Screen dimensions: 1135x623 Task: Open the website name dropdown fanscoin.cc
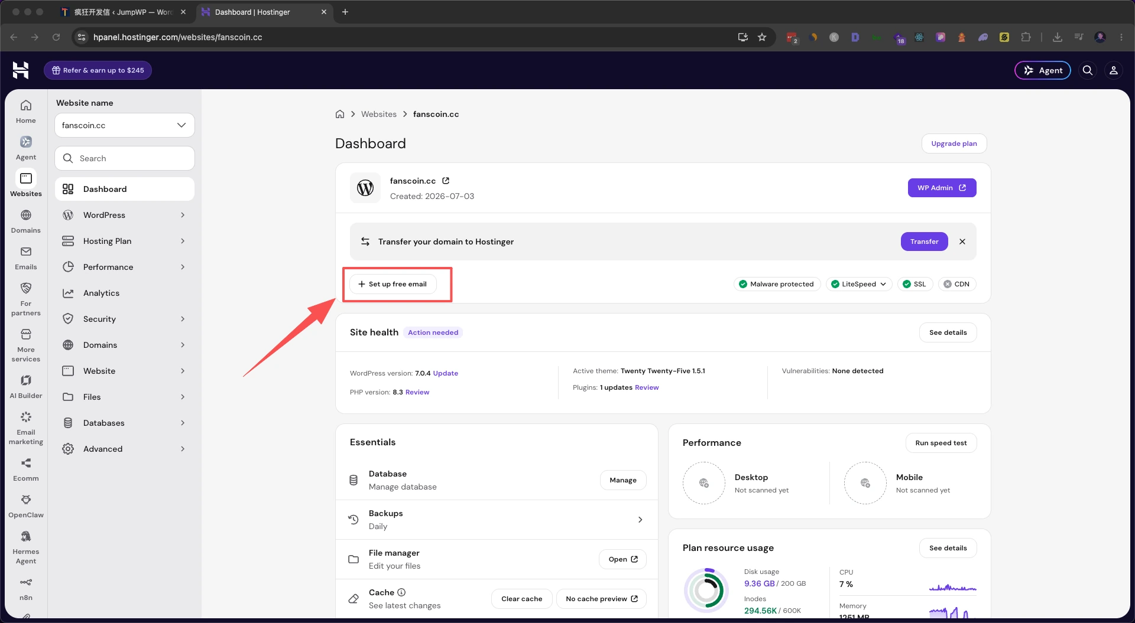pos(125,125)
